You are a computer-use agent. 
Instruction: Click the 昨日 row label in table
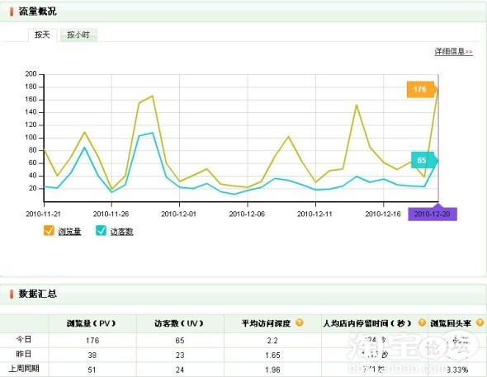(x=24, y=355)
